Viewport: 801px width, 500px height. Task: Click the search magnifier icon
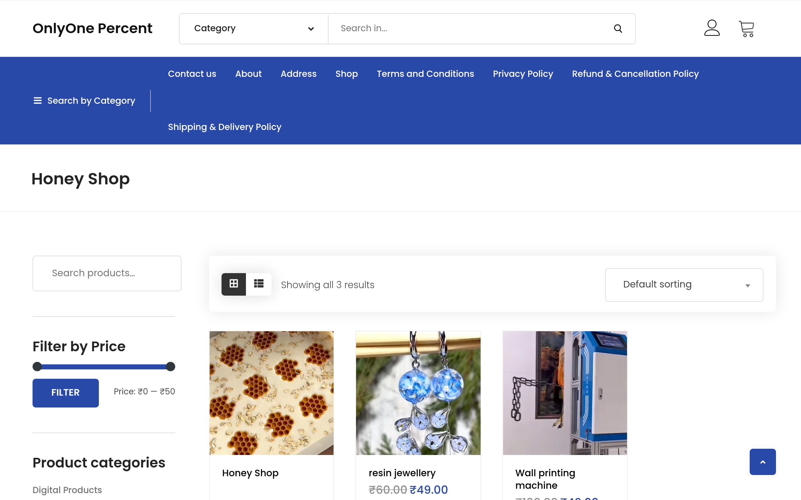(618, 28)
